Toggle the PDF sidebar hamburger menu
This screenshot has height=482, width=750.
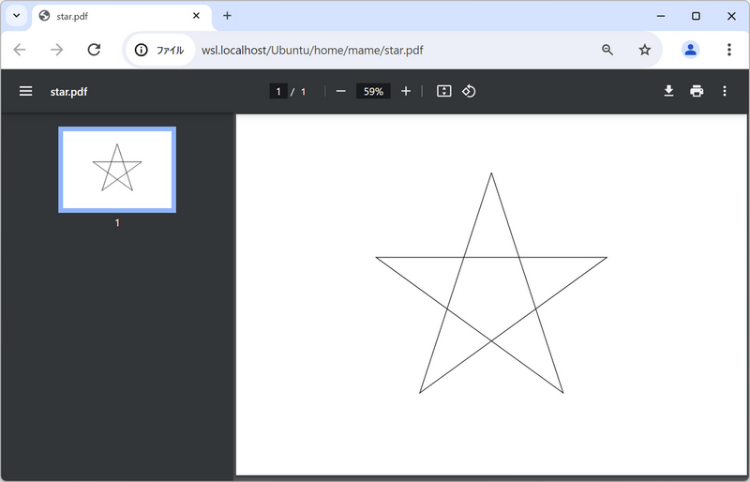pyautogui.click(x=26, y=91)
